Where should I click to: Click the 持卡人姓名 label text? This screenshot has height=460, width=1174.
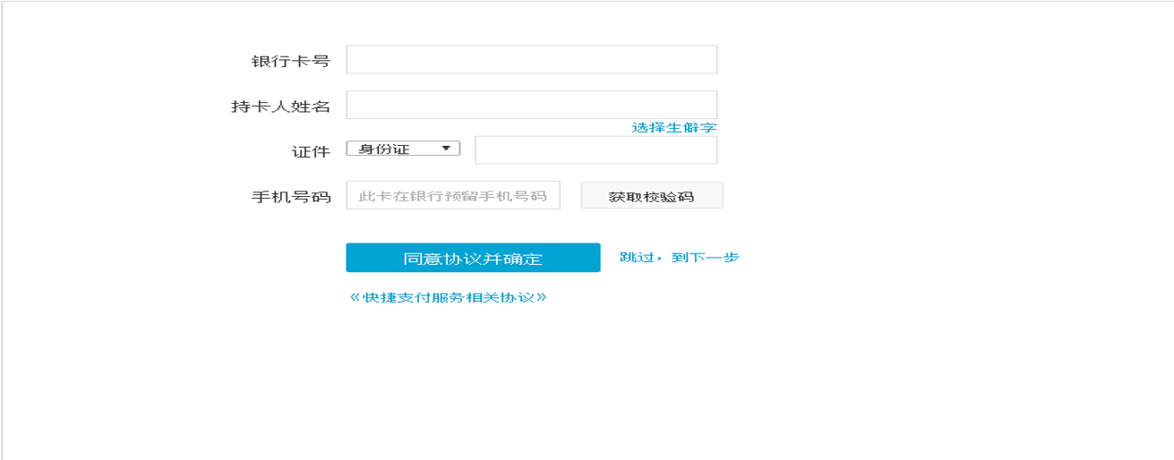click(281, 106)
